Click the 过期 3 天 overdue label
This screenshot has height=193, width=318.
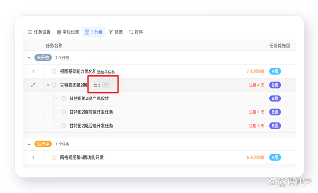(x=257, y=126)
